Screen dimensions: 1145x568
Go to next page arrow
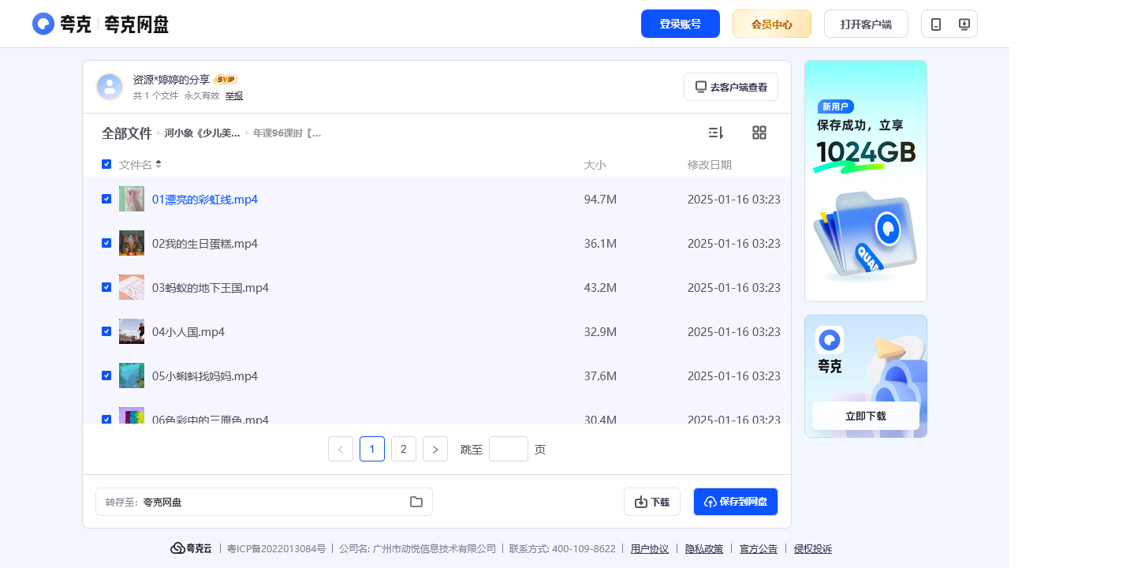pos(435,449)
